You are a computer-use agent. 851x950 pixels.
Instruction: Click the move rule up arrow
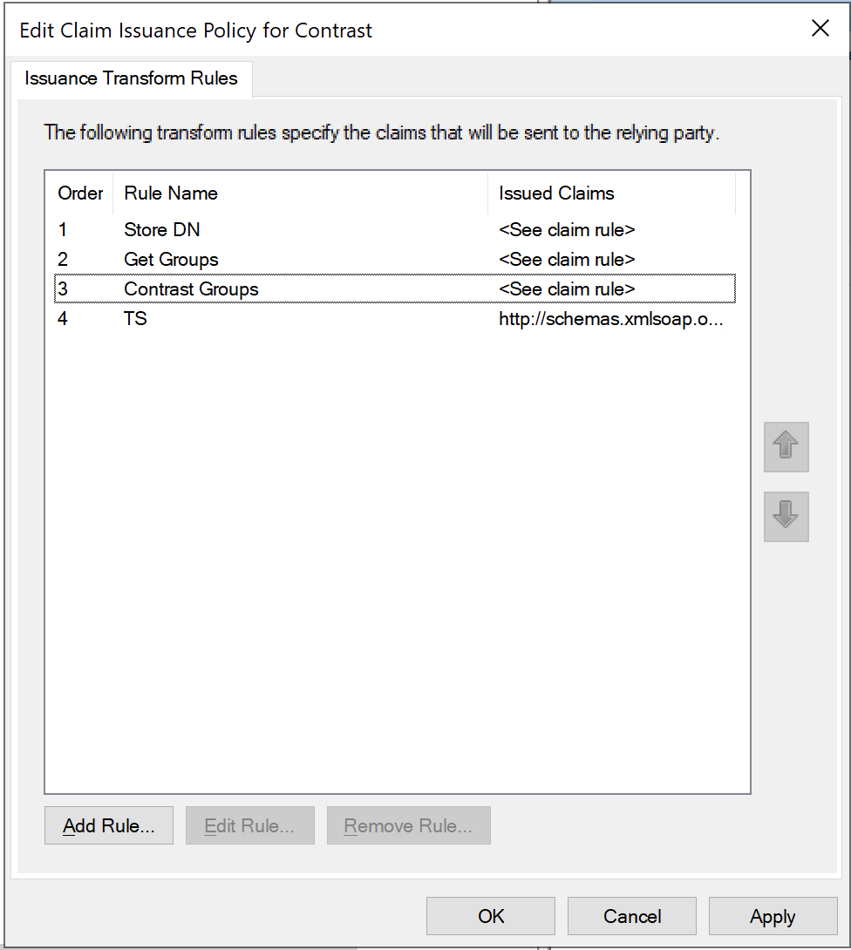pyautogui.click(x=786, y=446)
